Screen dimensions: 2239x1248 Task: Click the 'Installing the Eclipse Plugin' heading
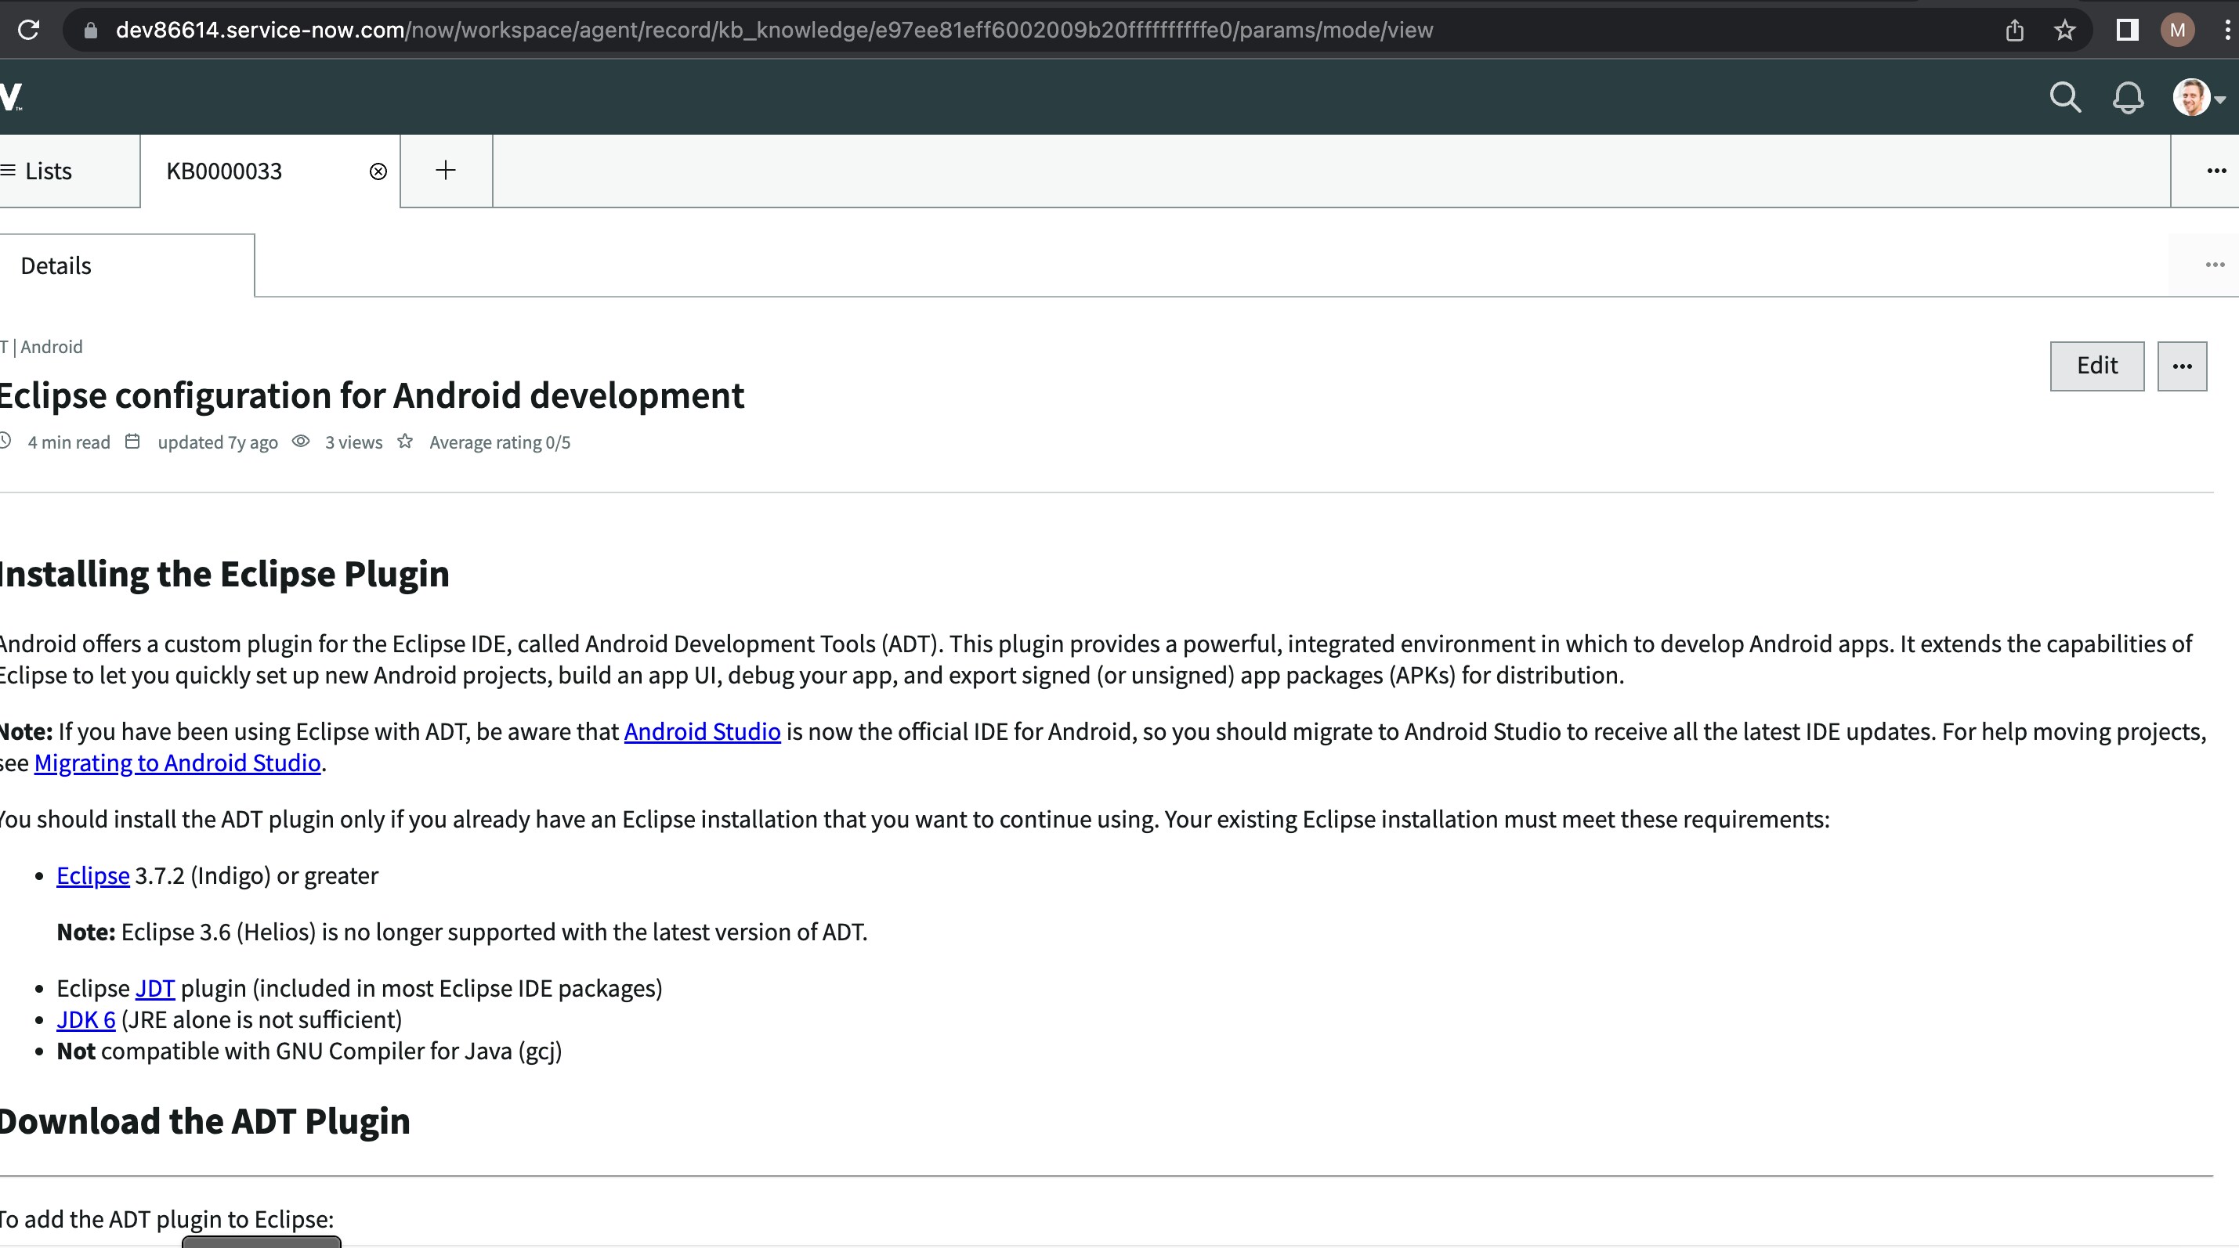pos(224,574)
